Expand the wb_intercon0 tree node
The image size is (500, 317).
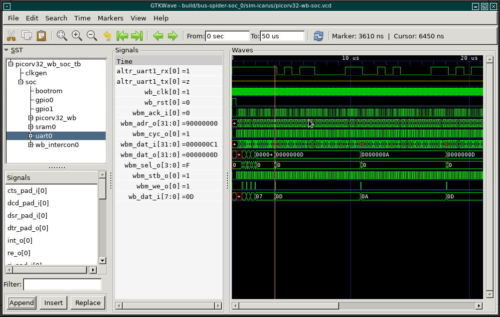30,145
